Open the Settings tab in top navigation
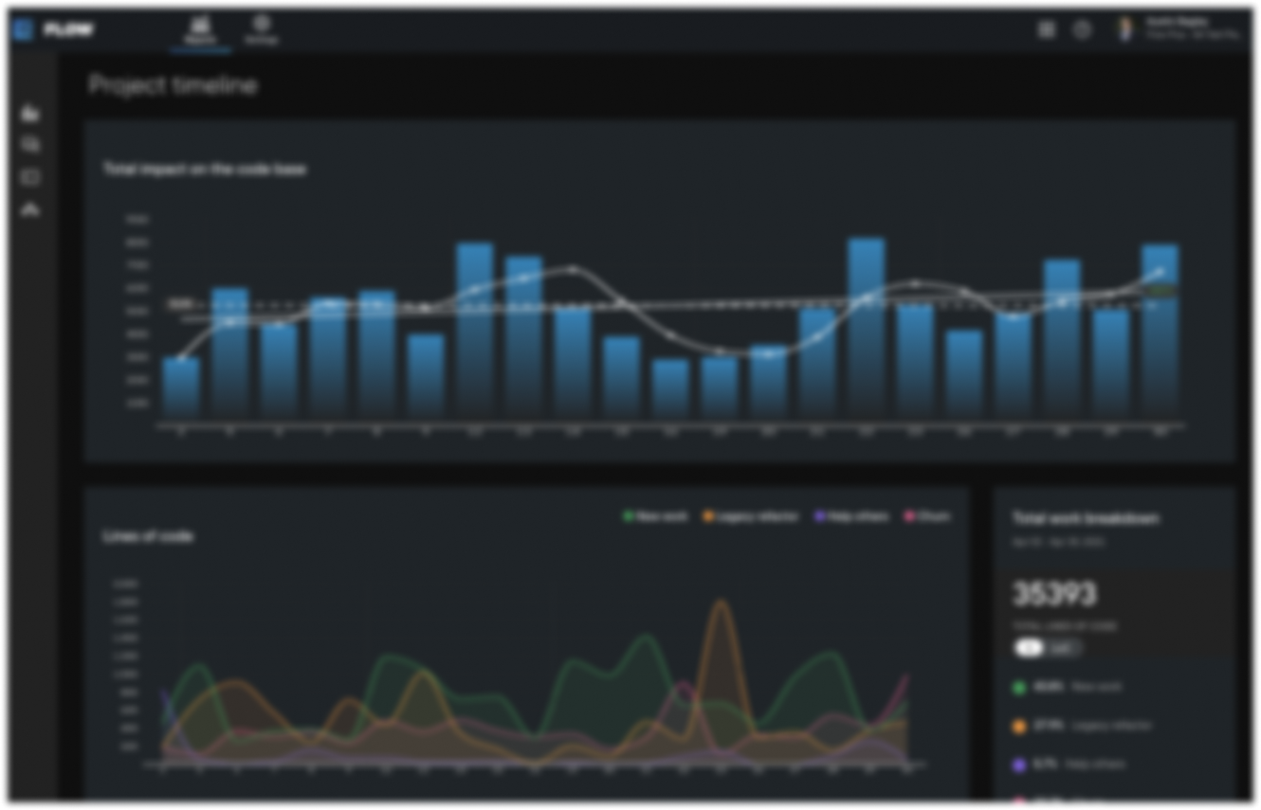Viewport: 1261px width, 810px height. tap(262, 30)
